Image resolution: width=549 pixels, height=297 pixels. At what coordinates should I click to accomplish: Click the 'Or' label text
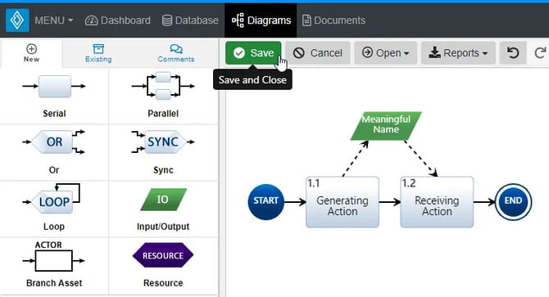coord(54,170)
